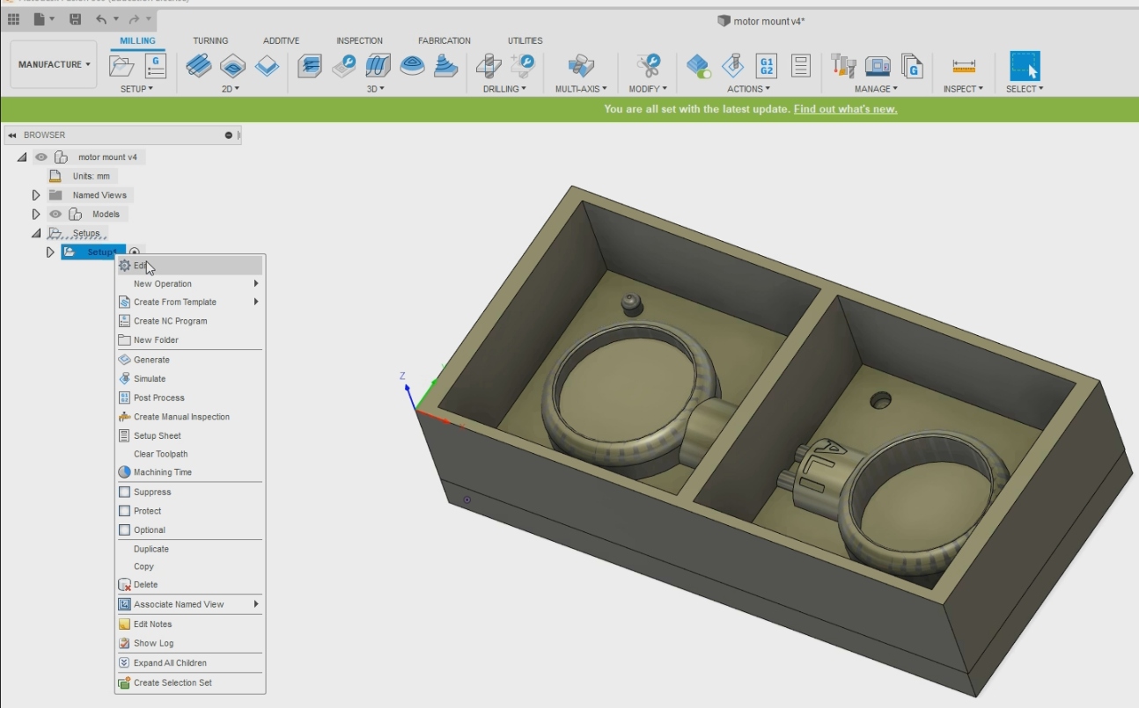Click the Setup Sheet icon in Actions

(x=800, y=66)
